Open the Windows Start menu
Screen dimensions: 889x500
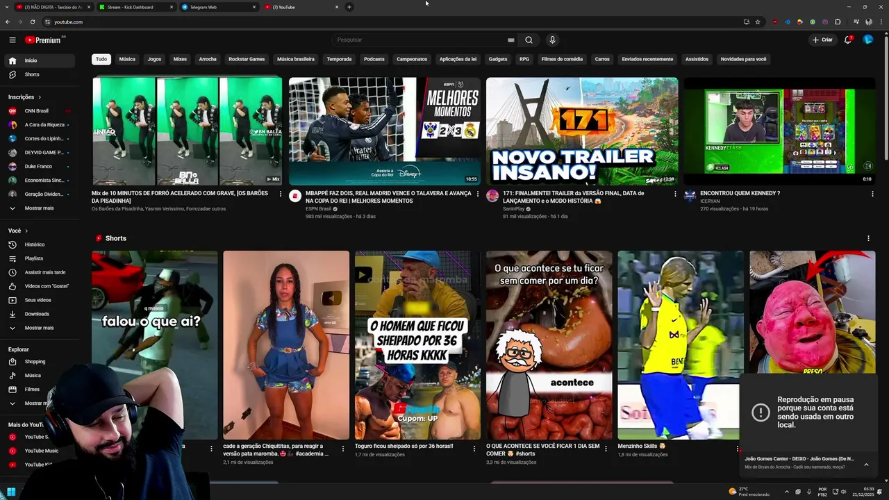11,492
